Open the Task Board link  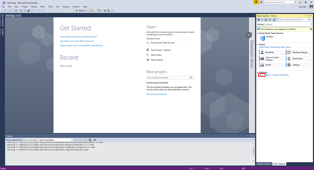click(275, 47)
